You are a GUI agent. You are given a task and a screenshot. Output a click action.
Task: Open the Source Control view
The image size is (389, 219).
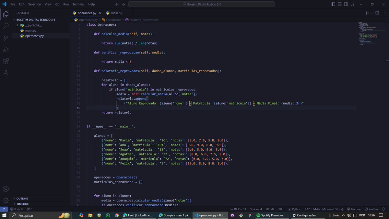(x=6, y=38)
